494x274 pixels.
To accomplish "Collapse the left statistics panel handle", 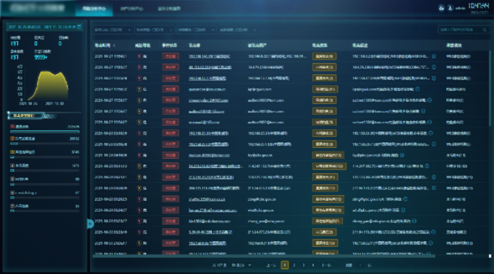I will pos(91,223).
